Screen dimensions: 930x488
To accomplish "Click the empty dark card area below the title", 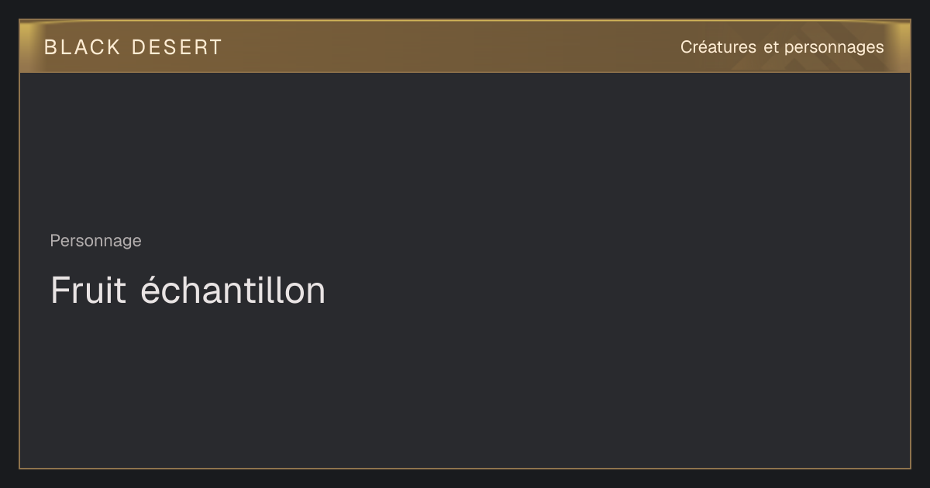I will point(465,387).
